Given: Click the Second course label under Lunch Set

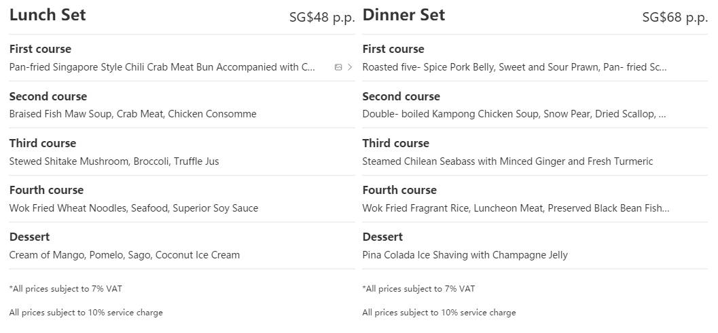Looking at the screenshot, I should pyautogui.click(x=48, y=96).
